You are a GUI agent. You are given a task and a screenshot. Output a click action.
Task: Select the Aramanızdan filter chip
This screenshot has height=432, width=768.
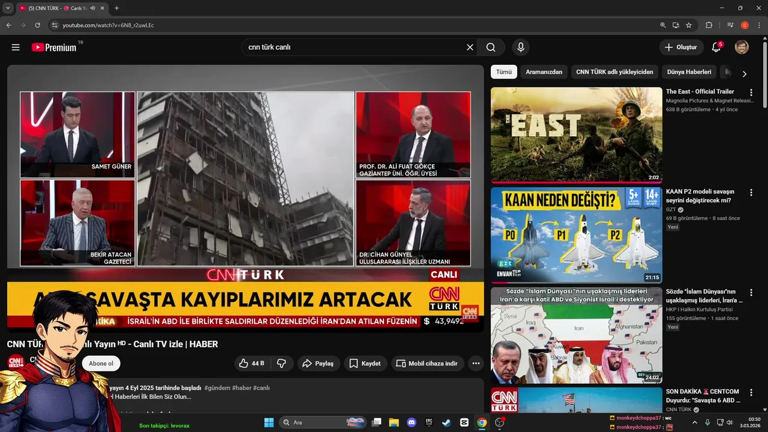(x=544, y=72)
